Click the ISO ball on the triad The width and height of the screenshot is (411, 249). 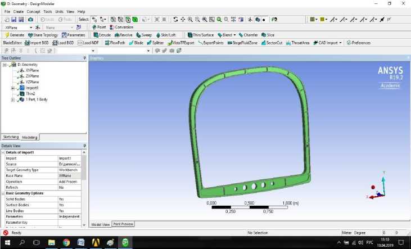coord(373,187)
